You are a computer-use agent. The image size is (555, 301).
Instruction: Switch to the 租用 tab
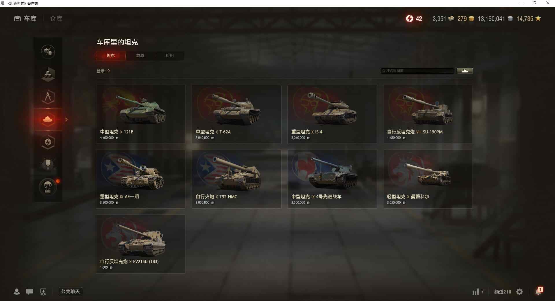click(x=170, y=56)
